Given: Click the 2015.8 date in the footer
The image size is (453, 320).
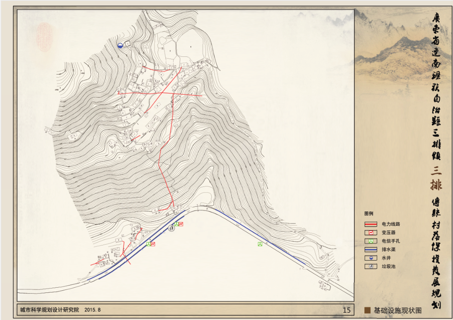Looking at the screenshot, I should click(x=93, y=310).
